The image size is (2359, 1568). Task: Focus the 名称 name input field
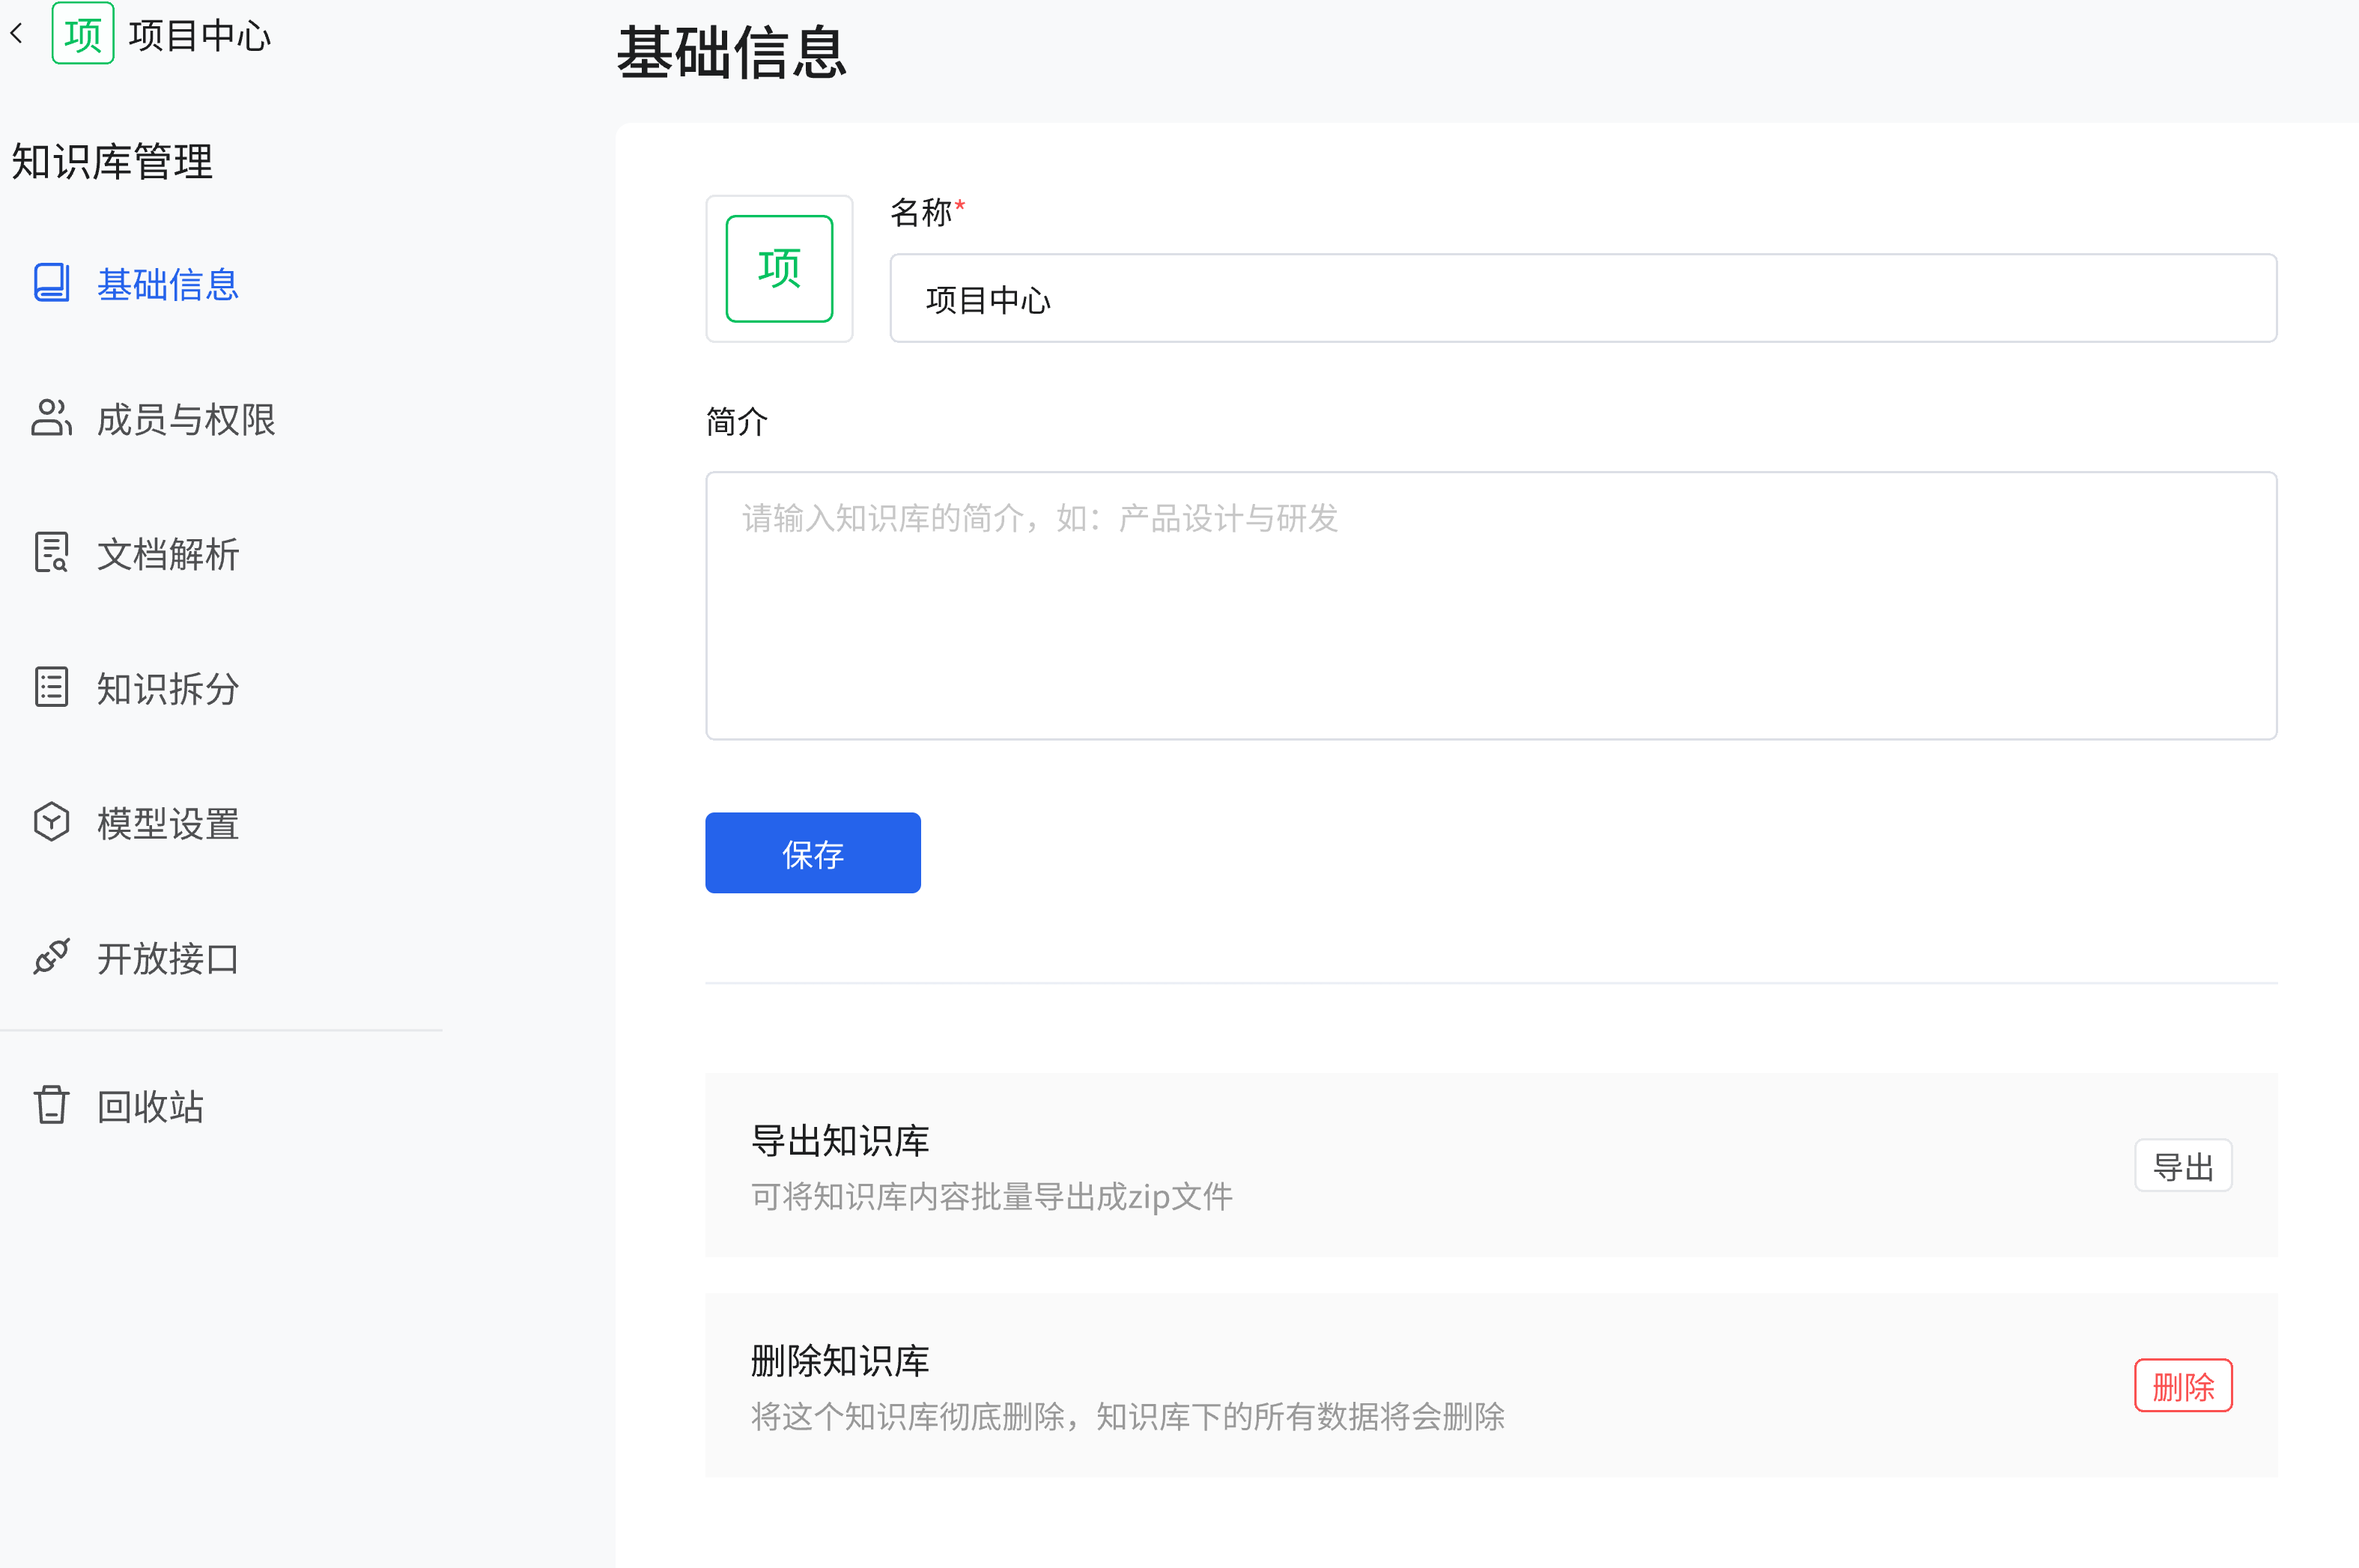pyautogui.click(x=1582, y=299)
